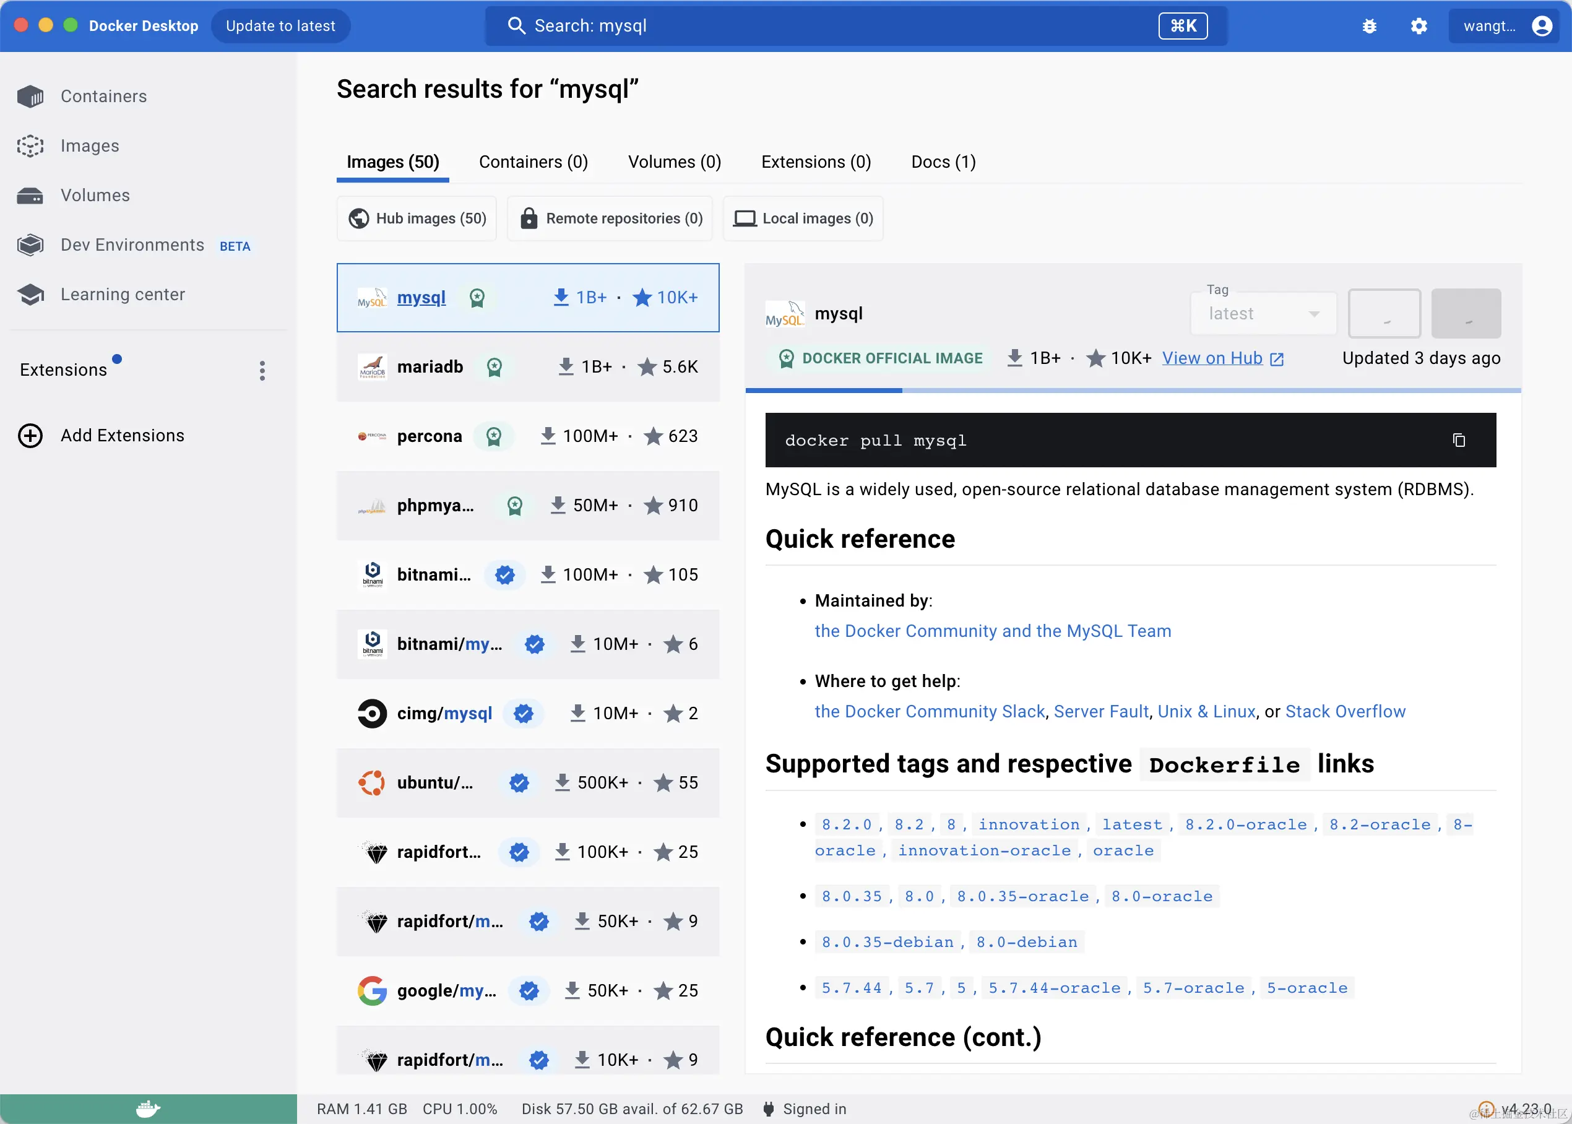Click Docker whale icon in status bar
Viewport: 1572px width, 1124px height.
148,1108
